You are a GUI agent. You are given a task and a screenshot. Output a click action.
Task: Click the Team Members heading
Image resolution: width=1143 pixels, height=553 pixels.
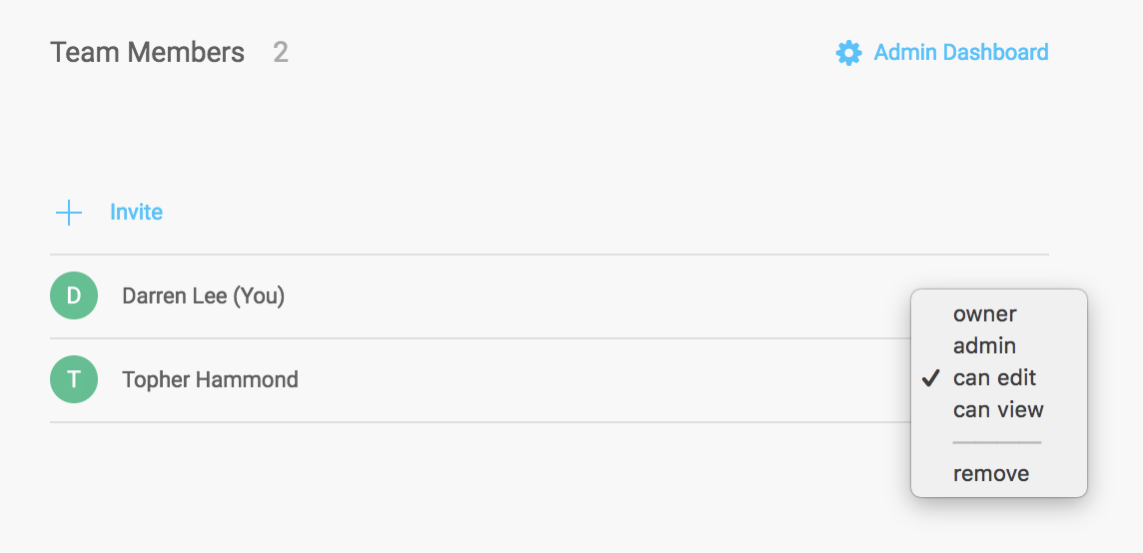pos(147,53)
